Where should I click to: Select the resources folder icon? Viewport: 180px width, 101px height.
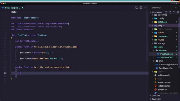(156, 36)
